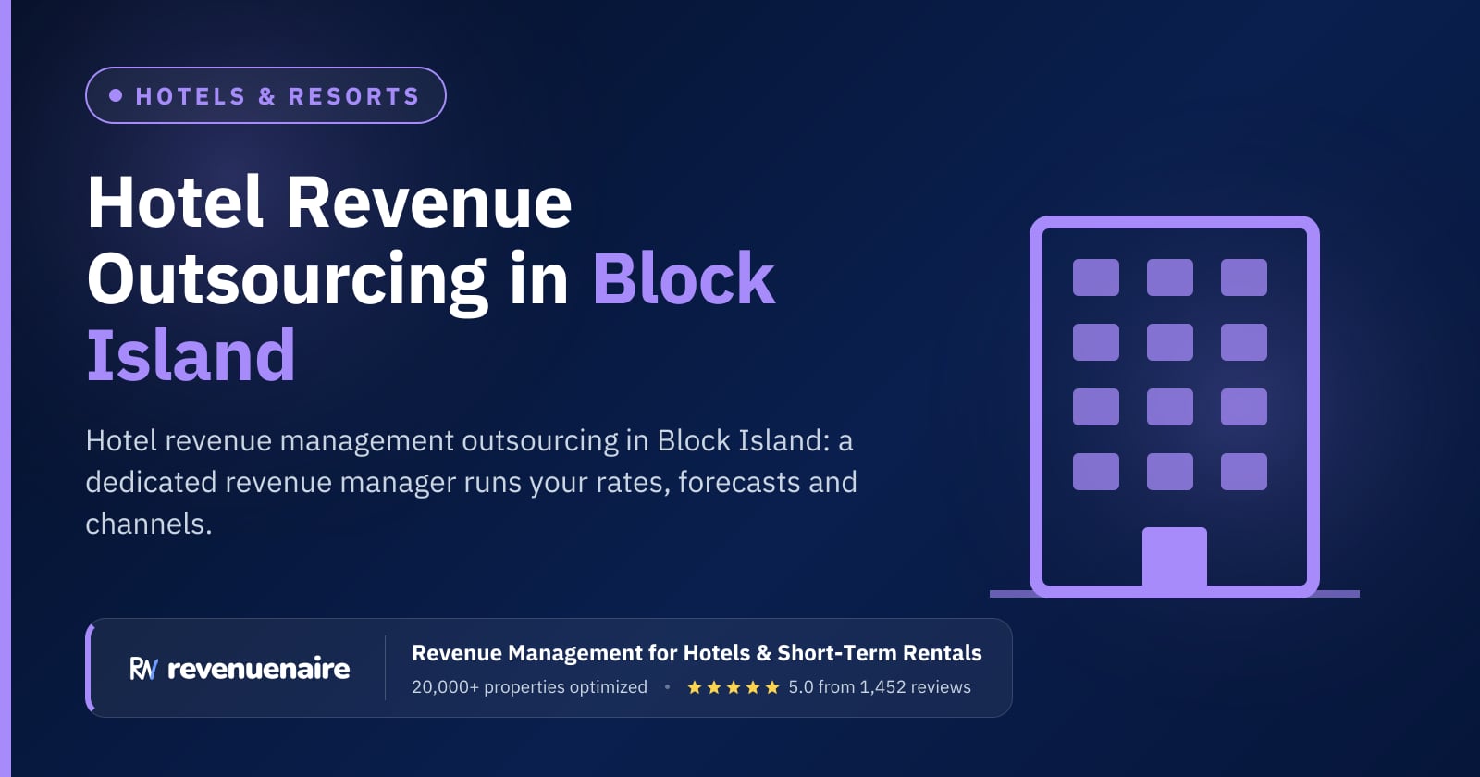
Task: Click the purple hotel building illustration
Action: pos(1175,407)
